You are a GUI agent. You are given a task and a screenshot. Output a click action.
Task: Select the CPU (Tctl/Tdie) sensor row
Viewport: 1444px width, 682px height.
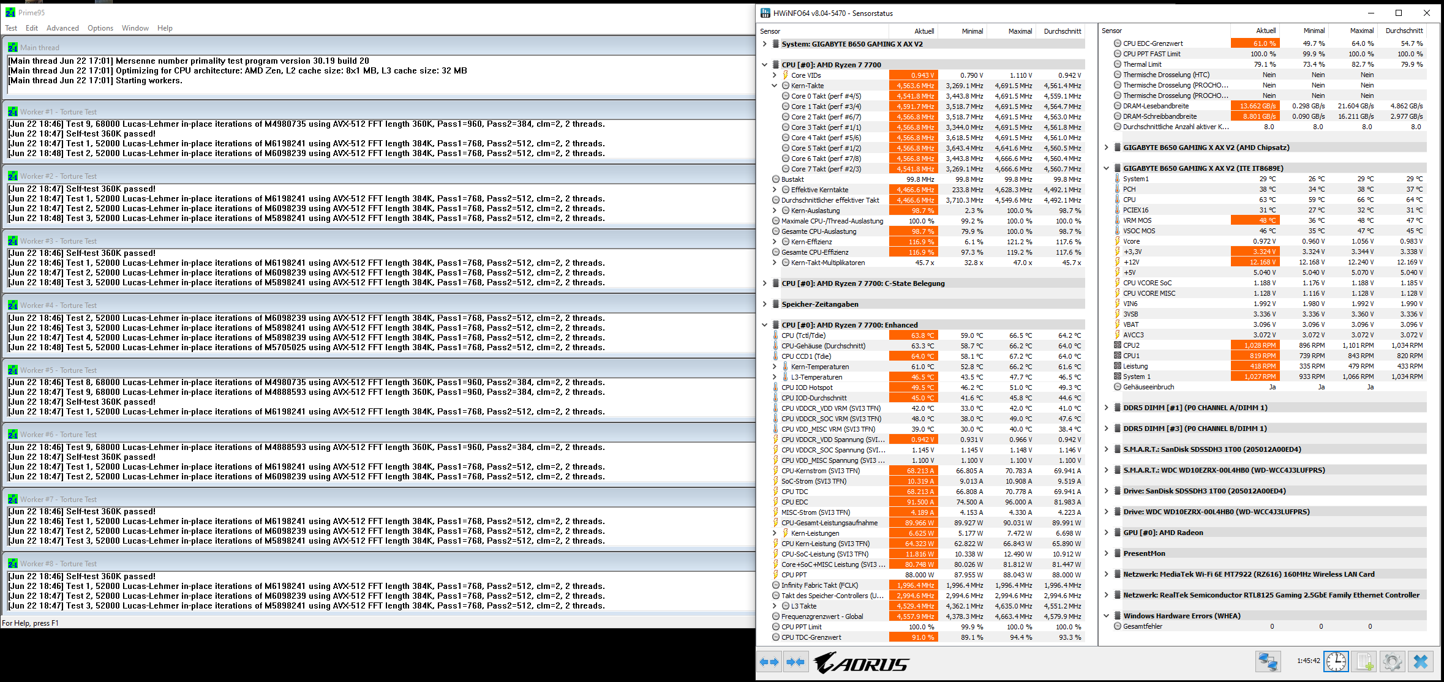pos(803,335)
